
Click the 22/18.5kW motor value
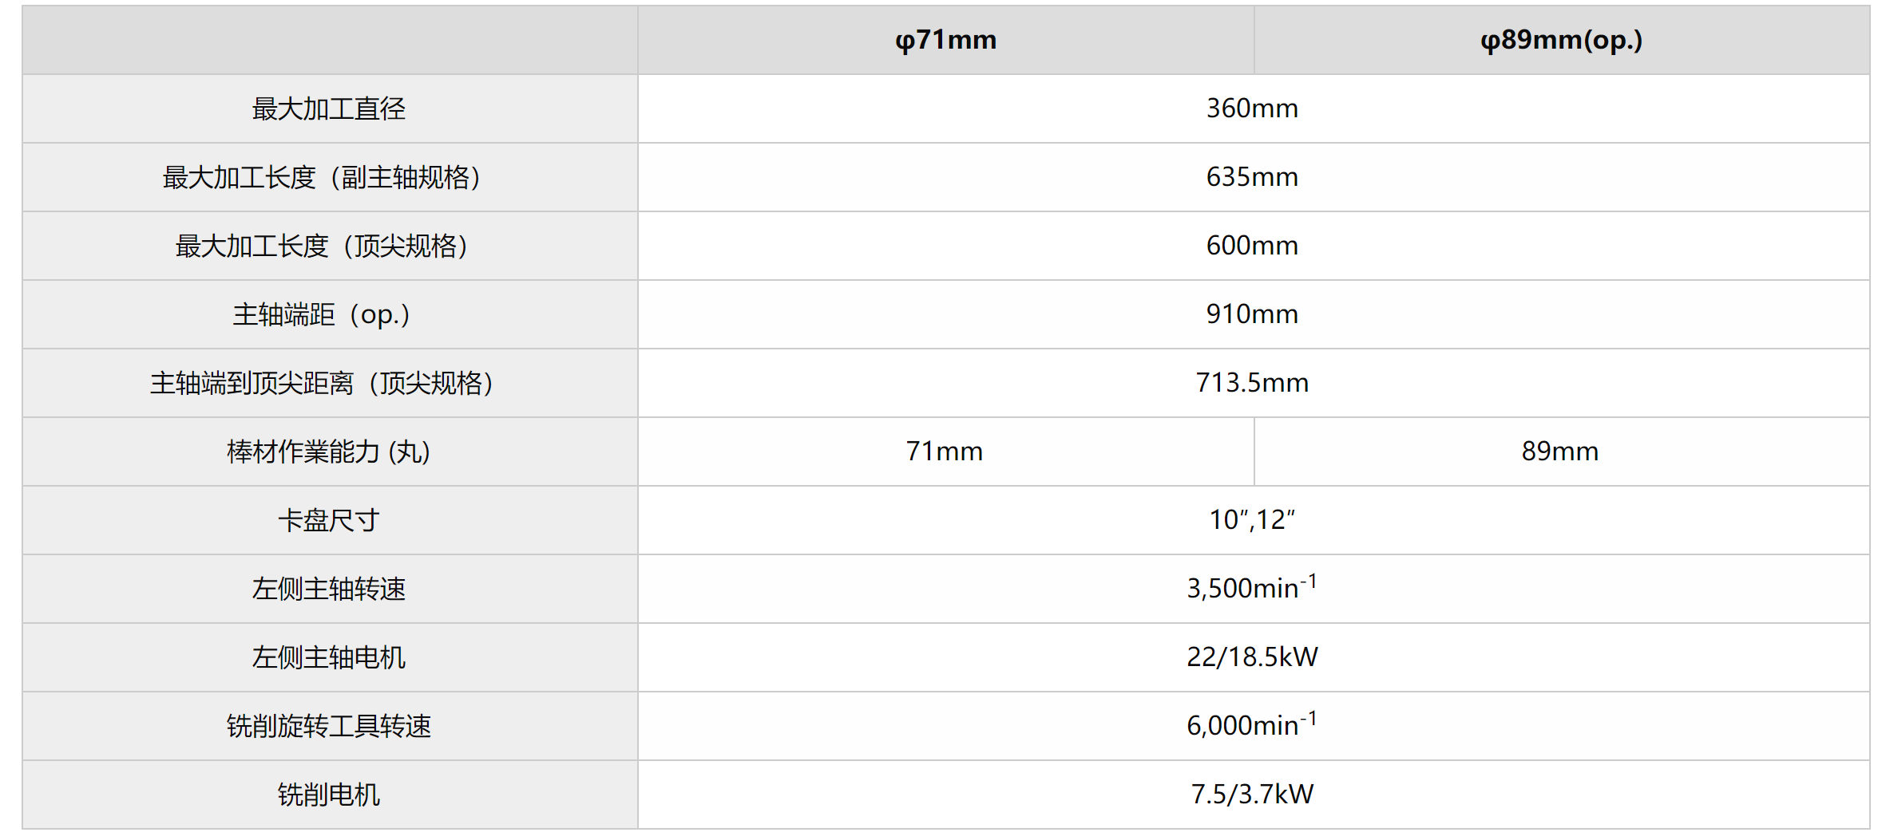(1252, 657)
